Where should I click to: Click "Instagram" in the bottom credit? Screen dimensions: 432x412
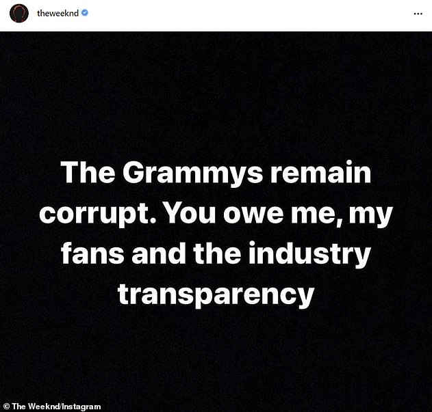(81, 407)
